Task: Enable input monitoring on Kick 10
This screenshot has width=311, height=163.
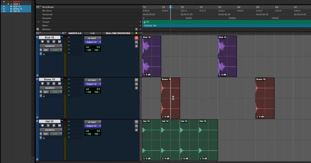Action: (48, 41)
